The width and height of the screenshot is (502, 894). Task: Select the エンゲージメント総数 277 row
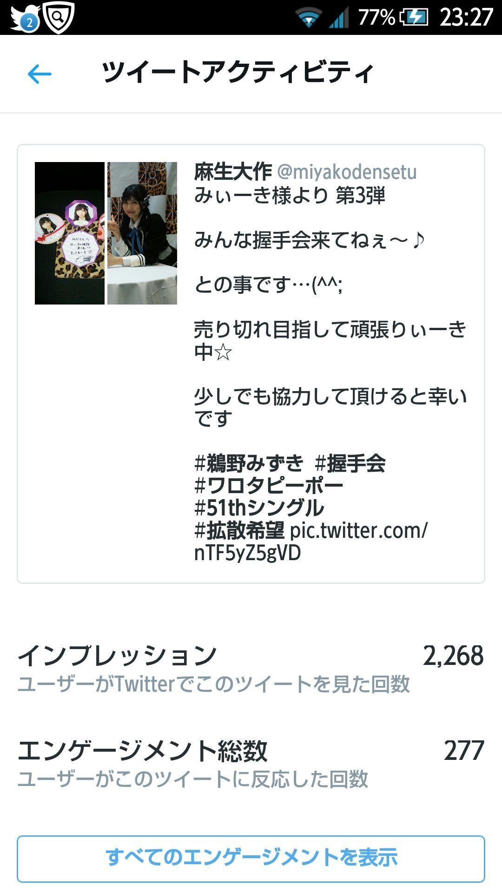click(x=251, y=764)
